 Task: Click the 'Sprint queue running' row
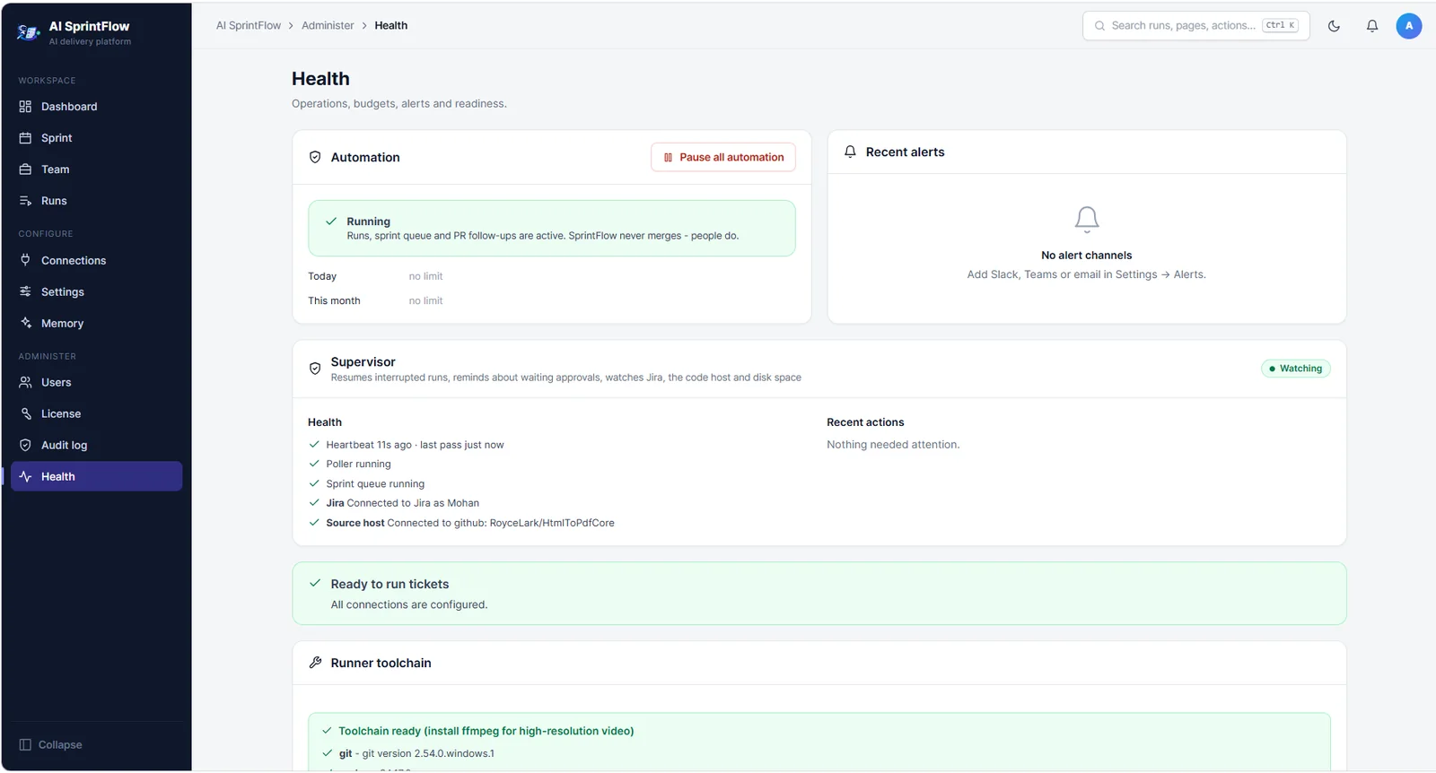367,484
